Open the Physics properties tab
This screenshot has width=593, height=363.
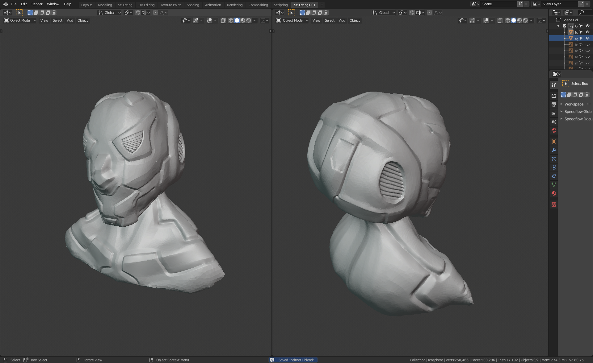pyautogui.click(x=554, y=167)
